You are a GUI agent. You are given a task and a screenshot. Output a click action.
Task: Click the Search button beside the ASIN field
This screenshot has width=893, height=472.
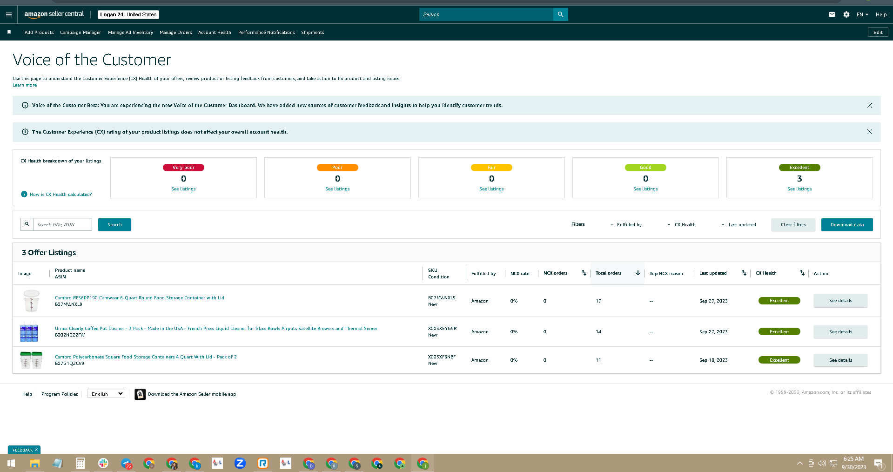[114, 224]
